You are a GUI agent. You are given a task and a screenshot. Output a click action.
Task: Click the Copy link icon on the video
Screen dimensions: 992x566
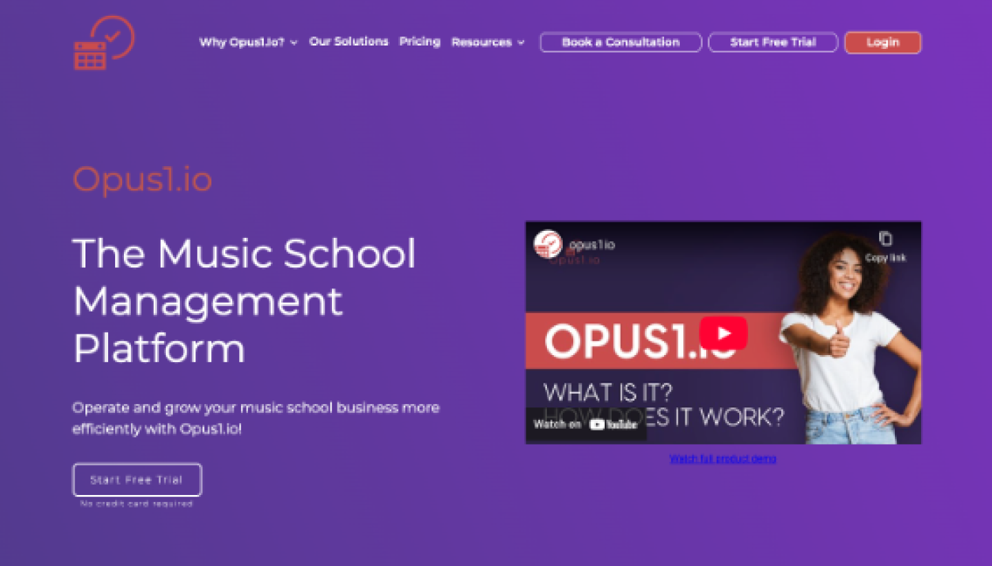point(885,239)
